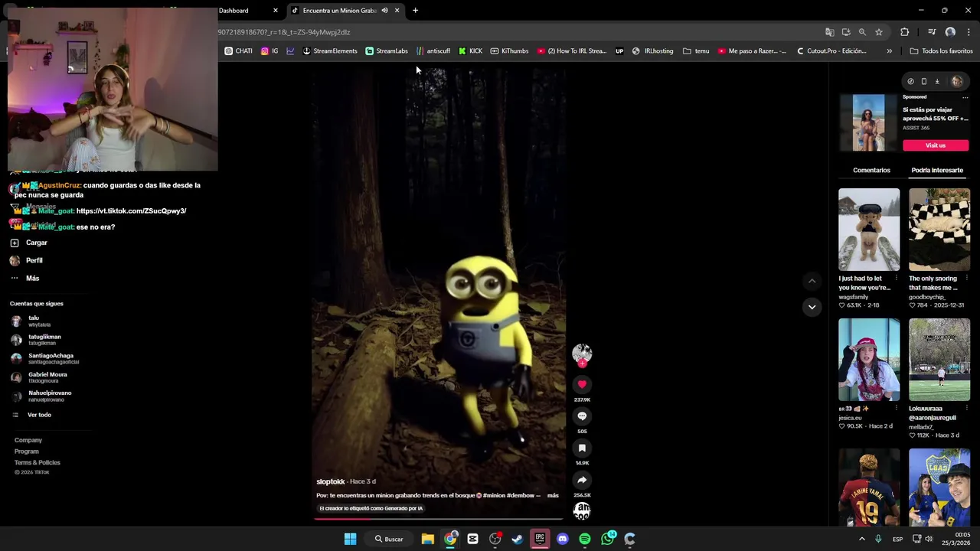The image size is (980, 551).
Task: Open OBS Studio from the taskbar
Action: pos(495,539)
